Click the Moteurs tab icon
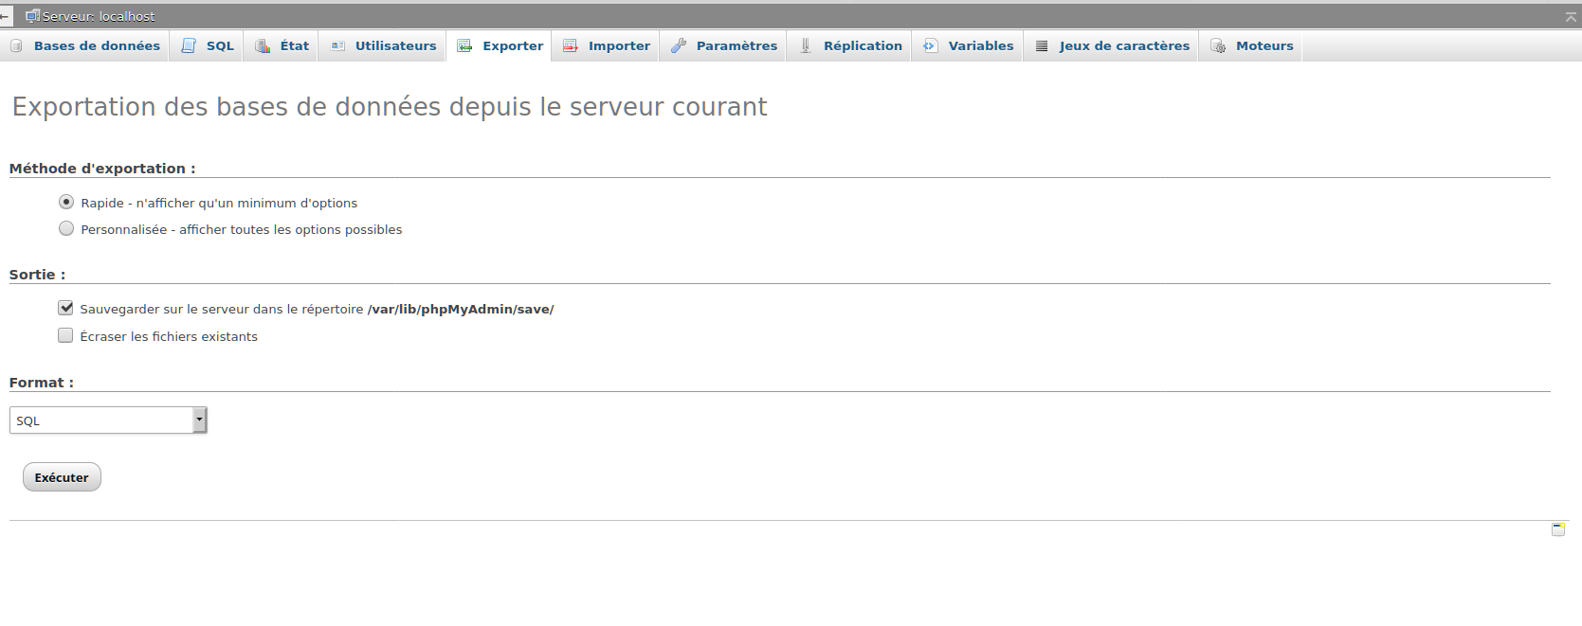The width and height of the screenshot is (1582, 626). click(x=1218, y=45)
